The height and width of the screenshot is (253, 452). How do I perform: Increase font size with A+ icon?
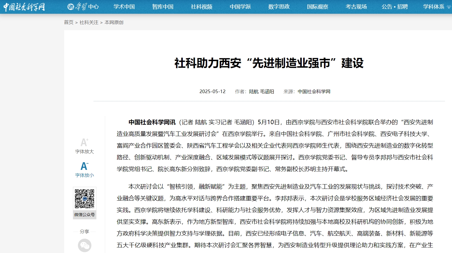click(84, 142)
